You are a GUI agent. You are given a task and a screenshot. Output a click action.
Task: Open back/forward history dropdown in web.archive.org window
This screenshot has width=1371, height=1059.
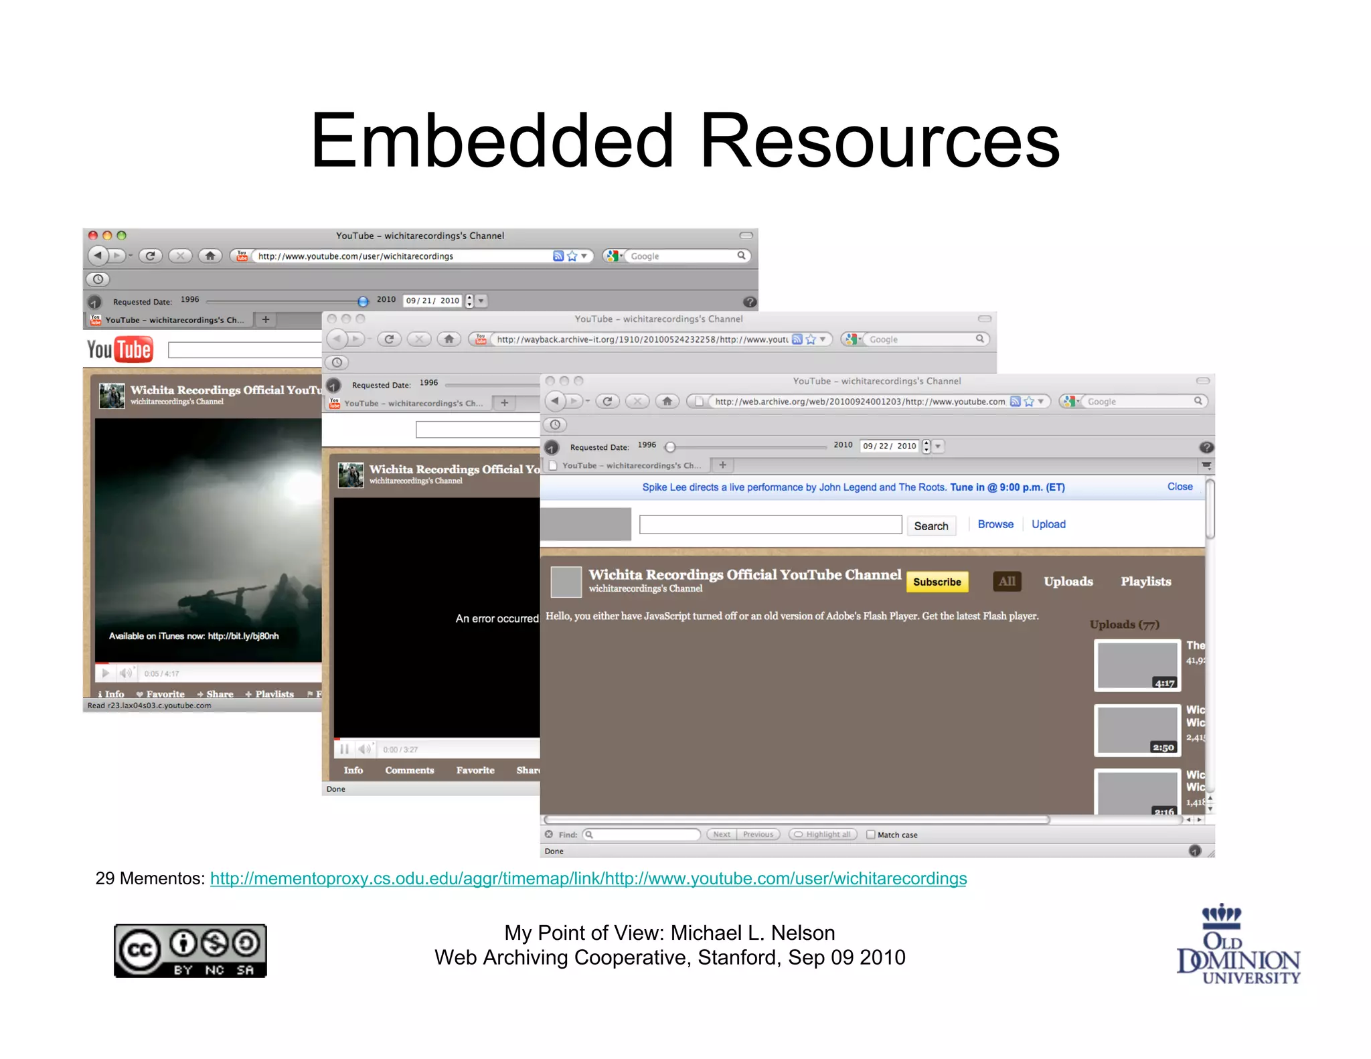point(587,402)
